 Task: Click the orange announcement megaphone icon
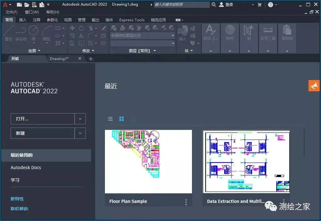click(x=314, y=86)
